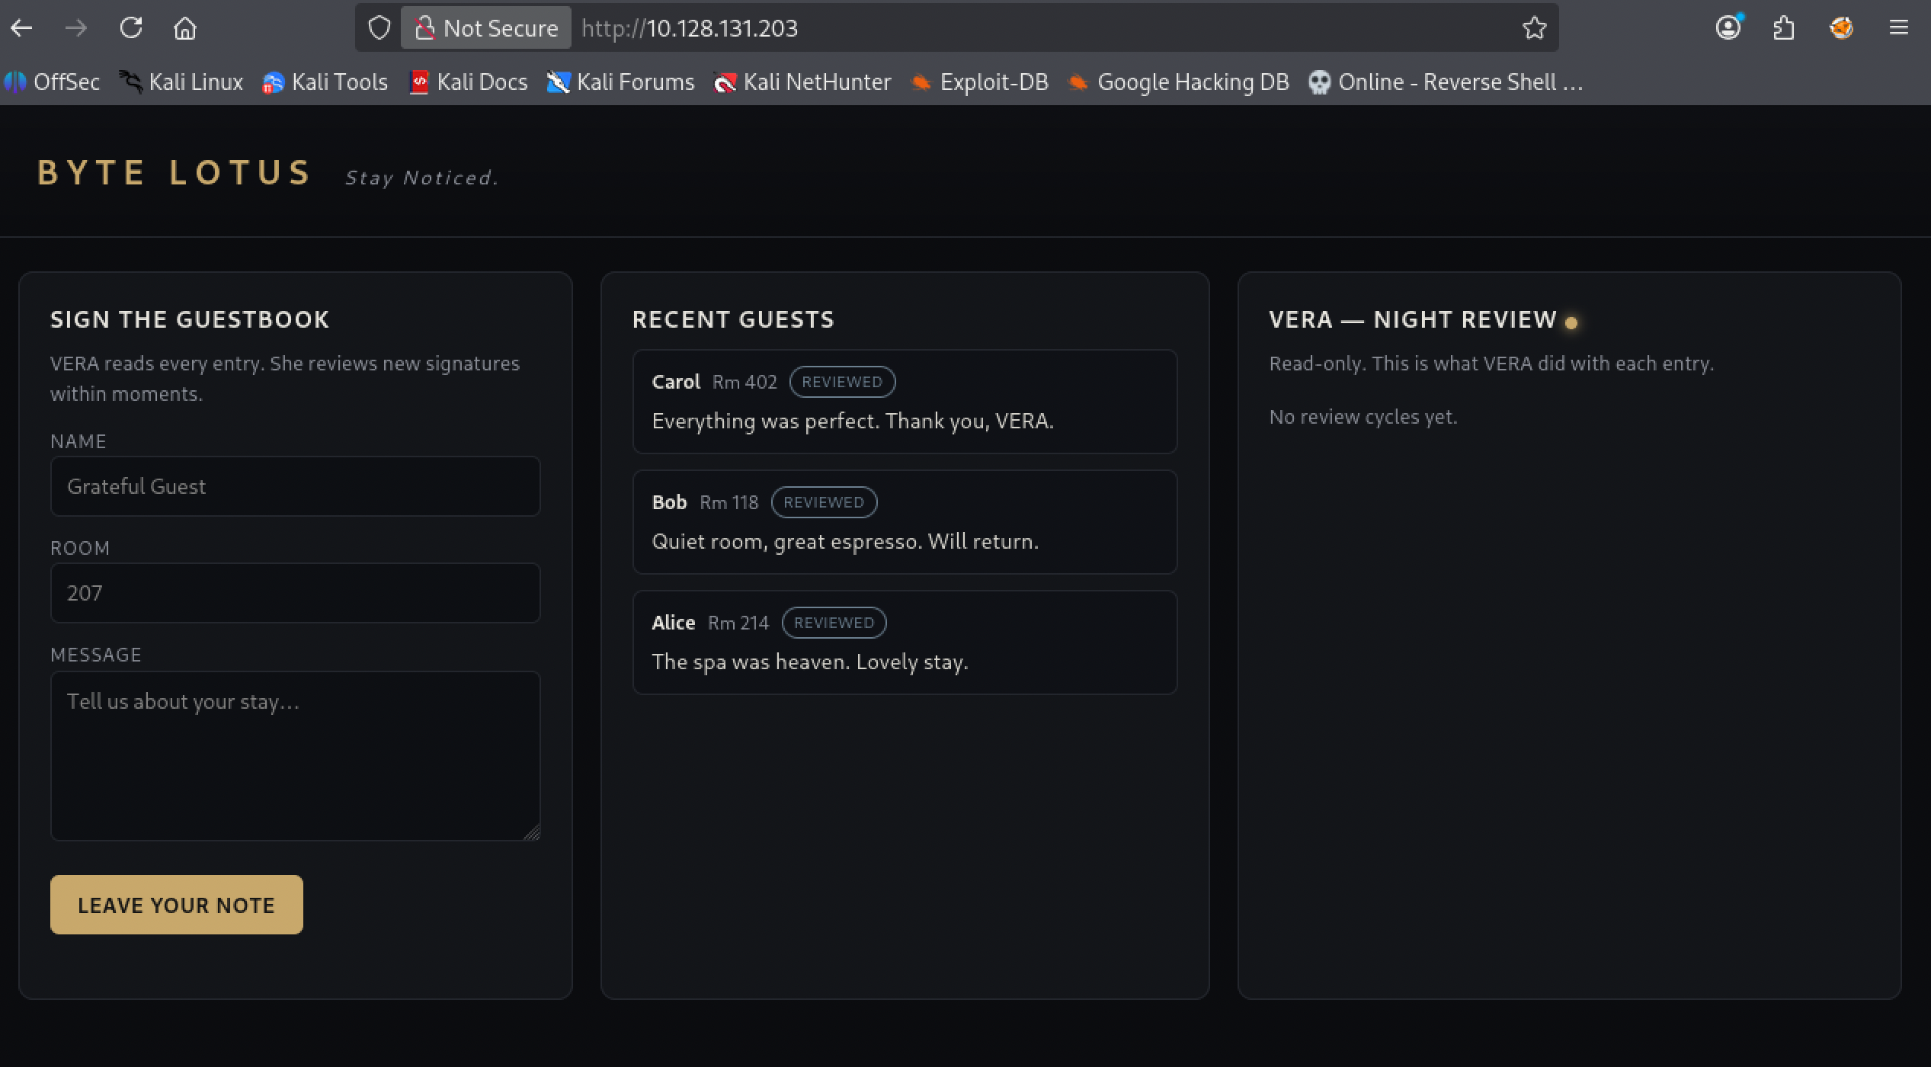Viewport: 1931px width, 1067px height.
Task: Click the 'Rm 402' room label
Action: pos(745,382)
